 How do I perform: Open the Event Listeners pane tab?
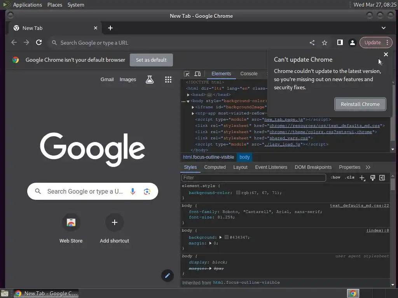click(271, 167)
